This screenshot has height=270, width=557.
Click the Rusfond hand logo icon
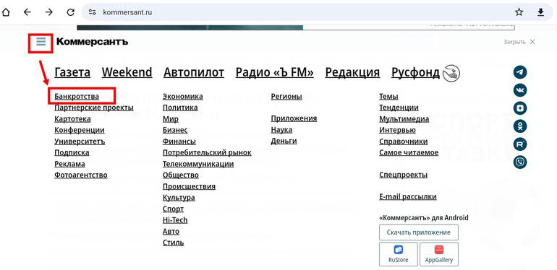451,73
